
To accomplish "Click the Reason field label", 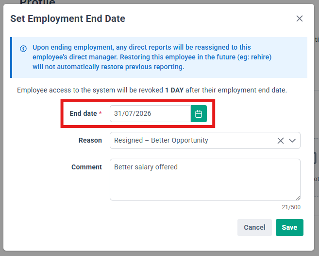I will (x=90, y=140).
